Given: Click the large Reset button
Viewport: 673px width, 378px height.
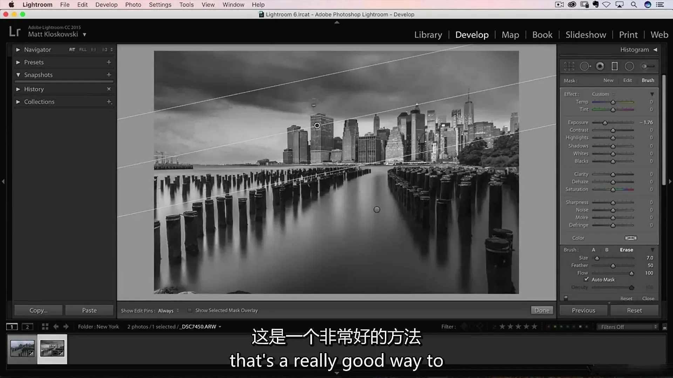Looking at the screenshot, I should tap(634, 310).
